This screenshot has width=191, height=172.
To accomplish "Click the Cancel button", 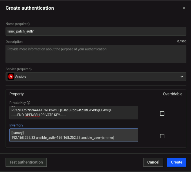I will [153, 162].
